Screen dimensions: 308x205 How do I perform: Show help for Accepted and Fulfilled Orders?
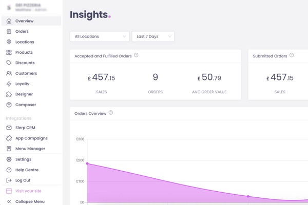click(136, 55)
